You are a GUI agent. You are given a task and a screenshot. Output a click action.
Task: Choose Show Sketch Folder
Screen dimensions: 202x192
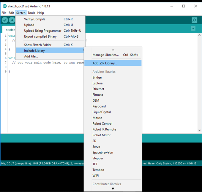coord(50,45)
